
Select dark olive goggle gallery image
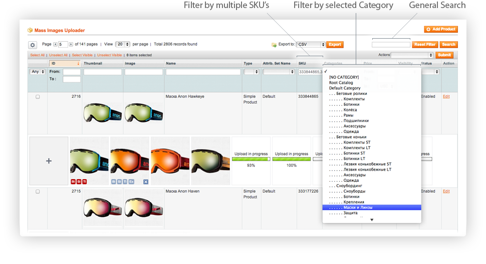coord(211,161)
